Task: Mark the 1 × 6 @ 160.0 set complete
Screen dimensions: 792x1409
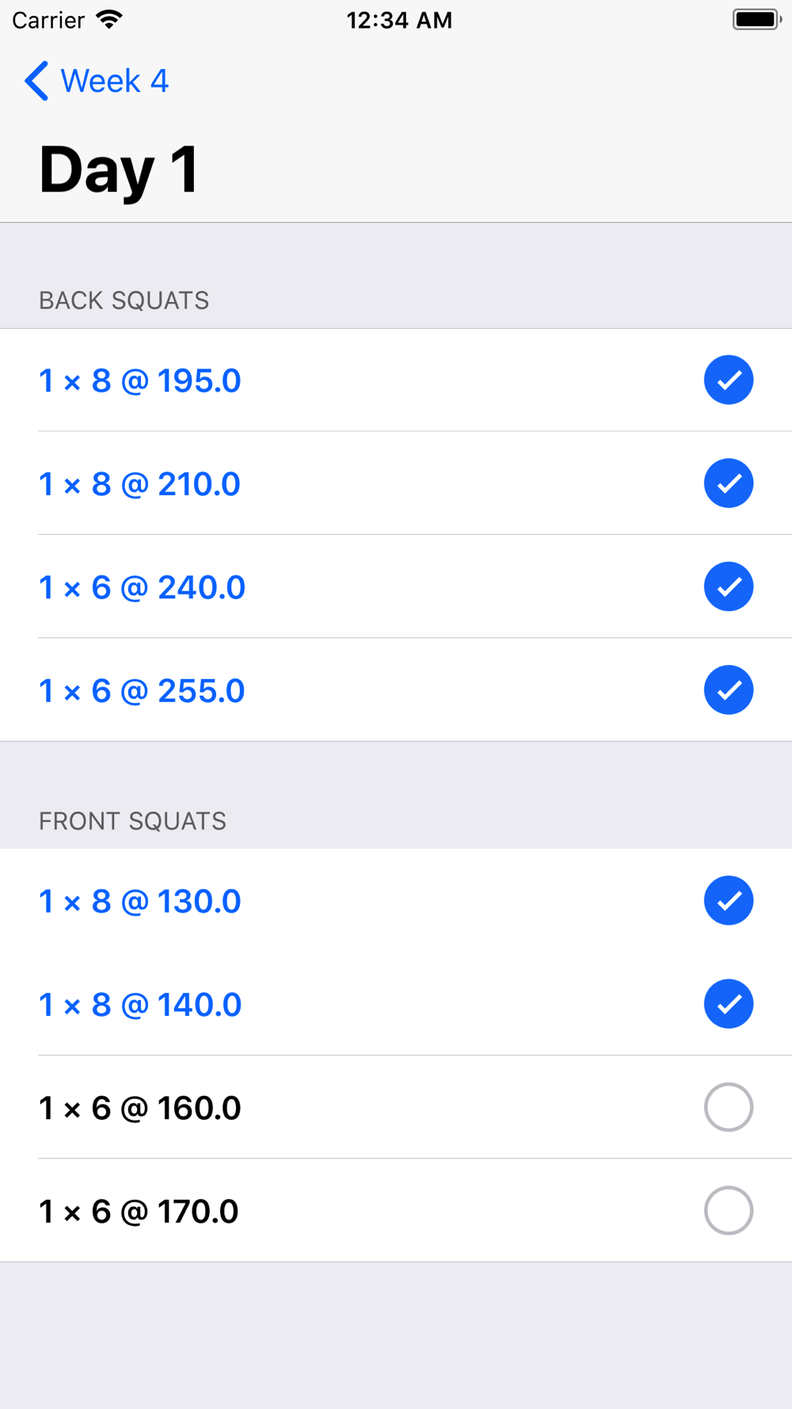Action: coord(729,1107)
